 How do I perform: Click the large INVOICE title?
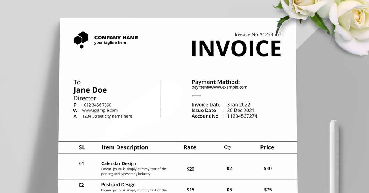pos(236,49)
